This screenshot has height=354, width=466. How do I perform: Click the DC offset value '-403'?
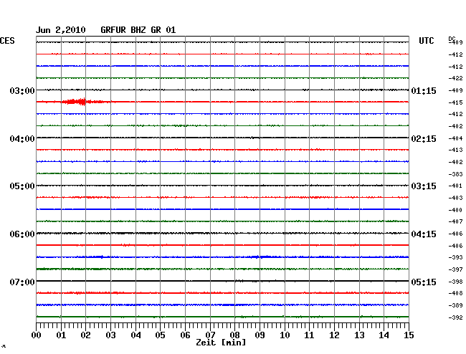455,198
